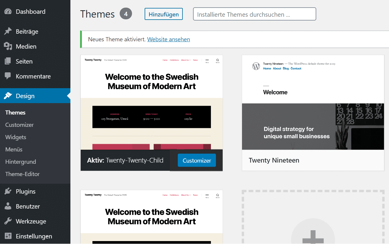Viewport: 389px width, 244px height.
Task: Click the Plugins plug icon
Action: tap(8, 191)
